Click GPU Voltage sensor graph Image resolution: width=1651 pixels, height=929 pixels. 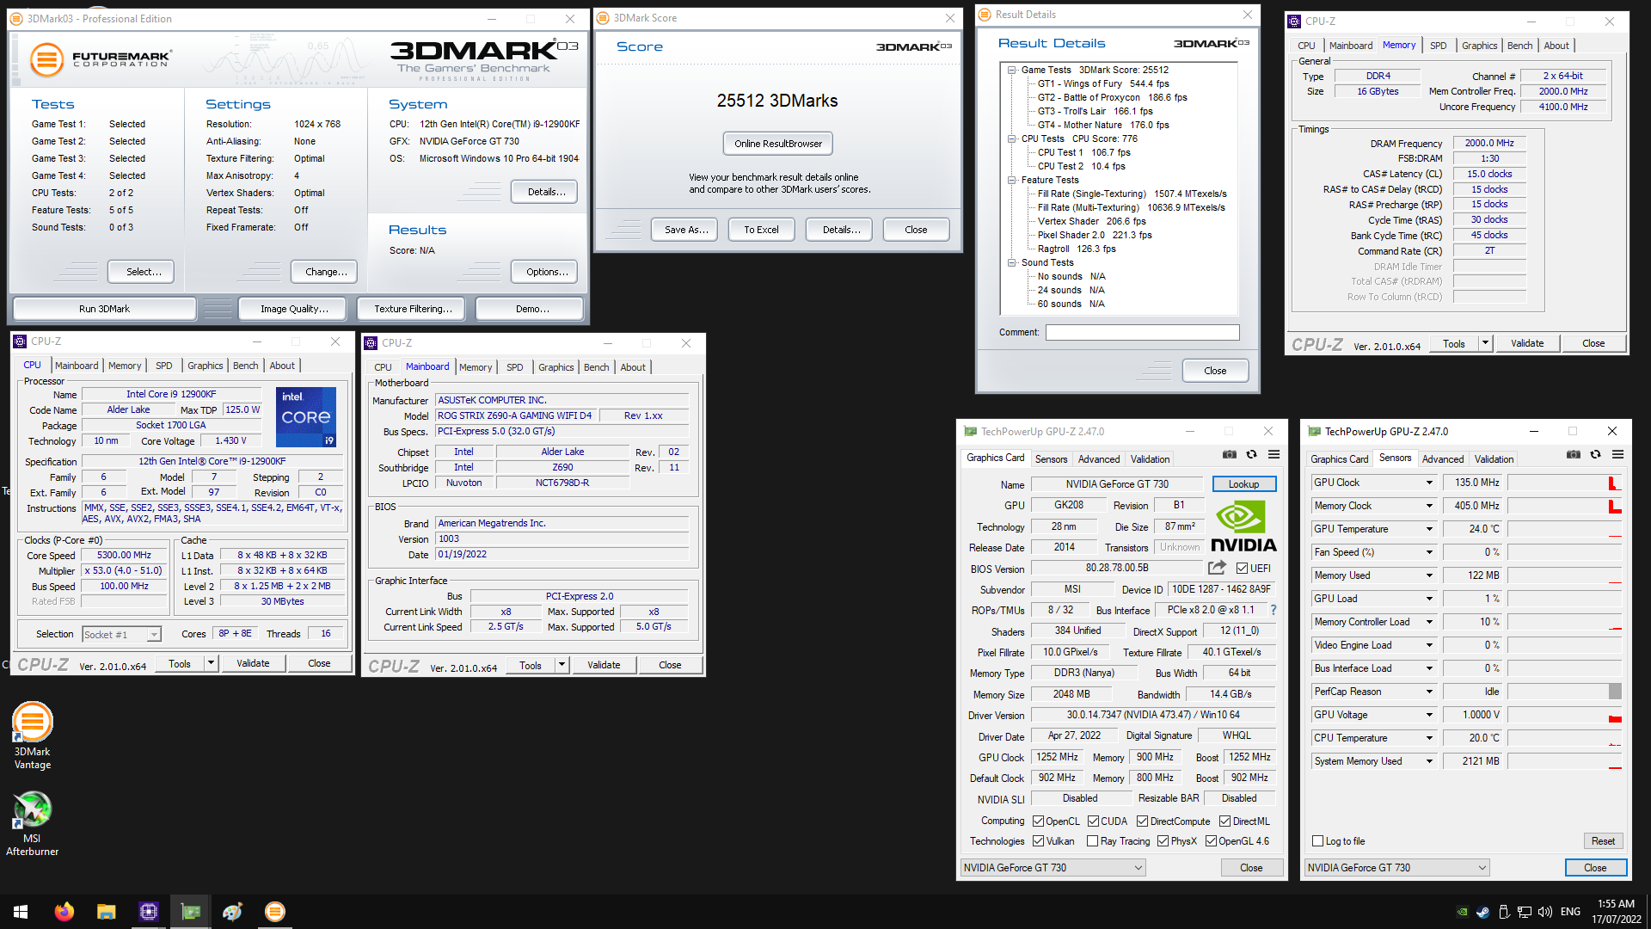pyautogui.click(x=1565, y=715)
